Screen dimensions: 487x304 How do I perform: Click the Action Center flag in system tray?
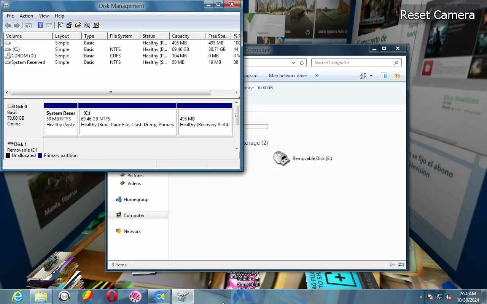coord(430,297)
